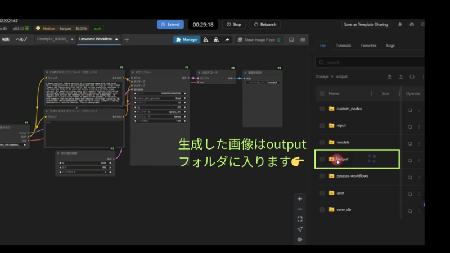Image resolution: width=450 pixels, height=253 pixels.
Task: Add a new workflow tab
Action: point(127,40)
